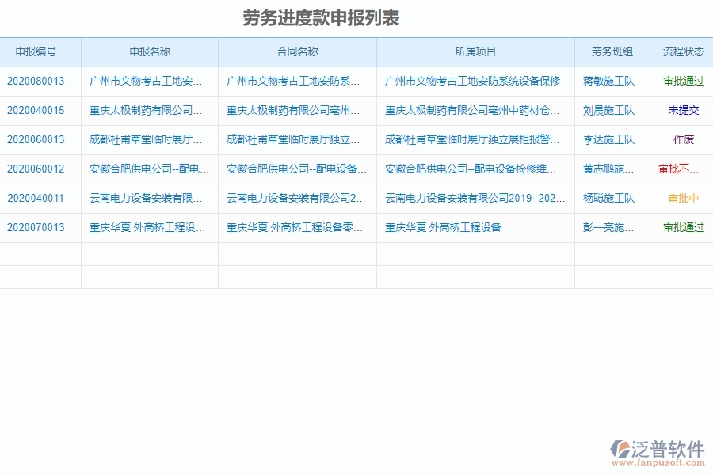Click declaration number 2020040011
This screenshot has height=475, width=713.
[x=36, y=199]
